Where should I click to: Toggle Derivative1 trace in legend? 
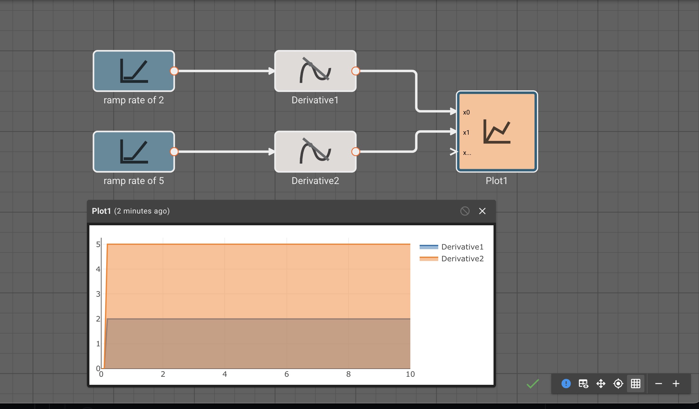[x=452, y=247]
